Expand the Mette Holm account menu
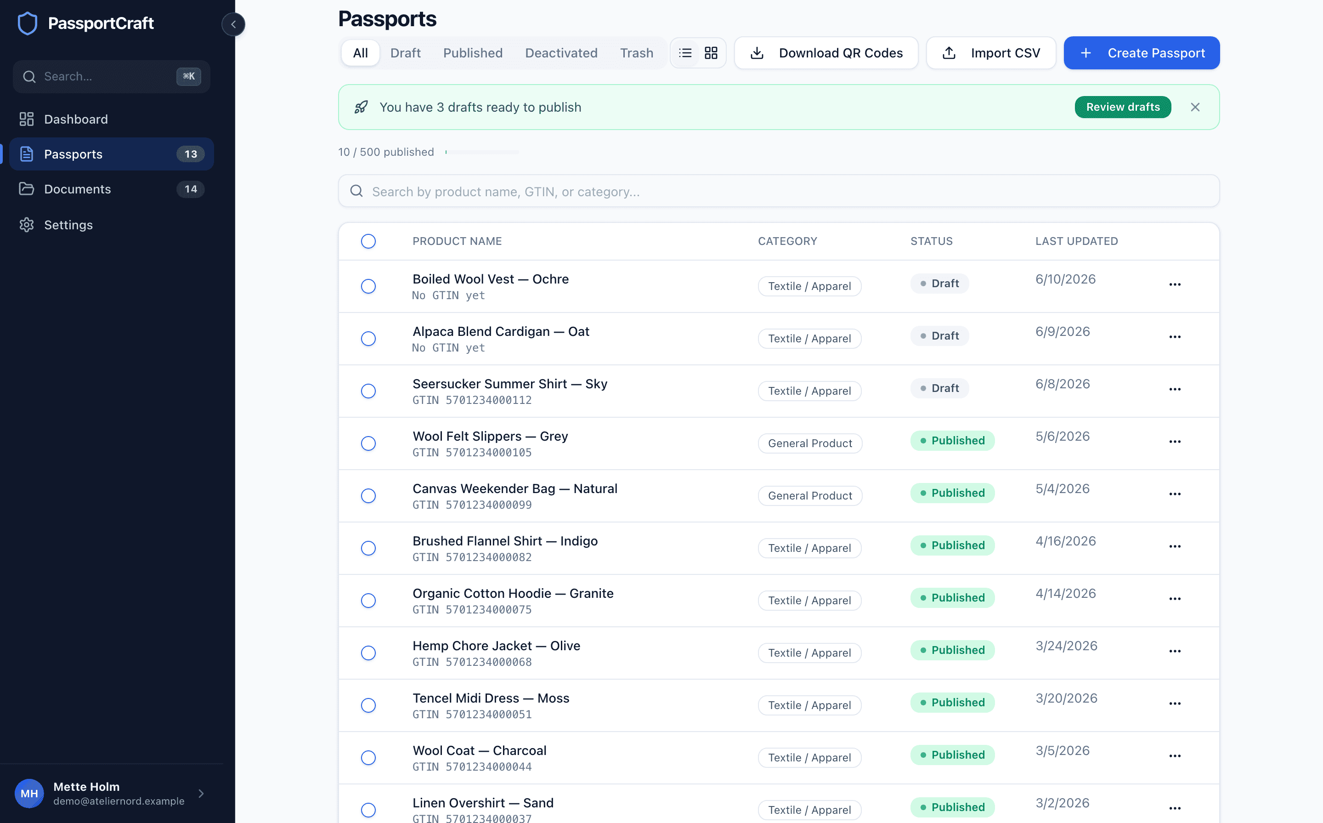The width and height of the screenshot is (1323, 823). point(112,793)
